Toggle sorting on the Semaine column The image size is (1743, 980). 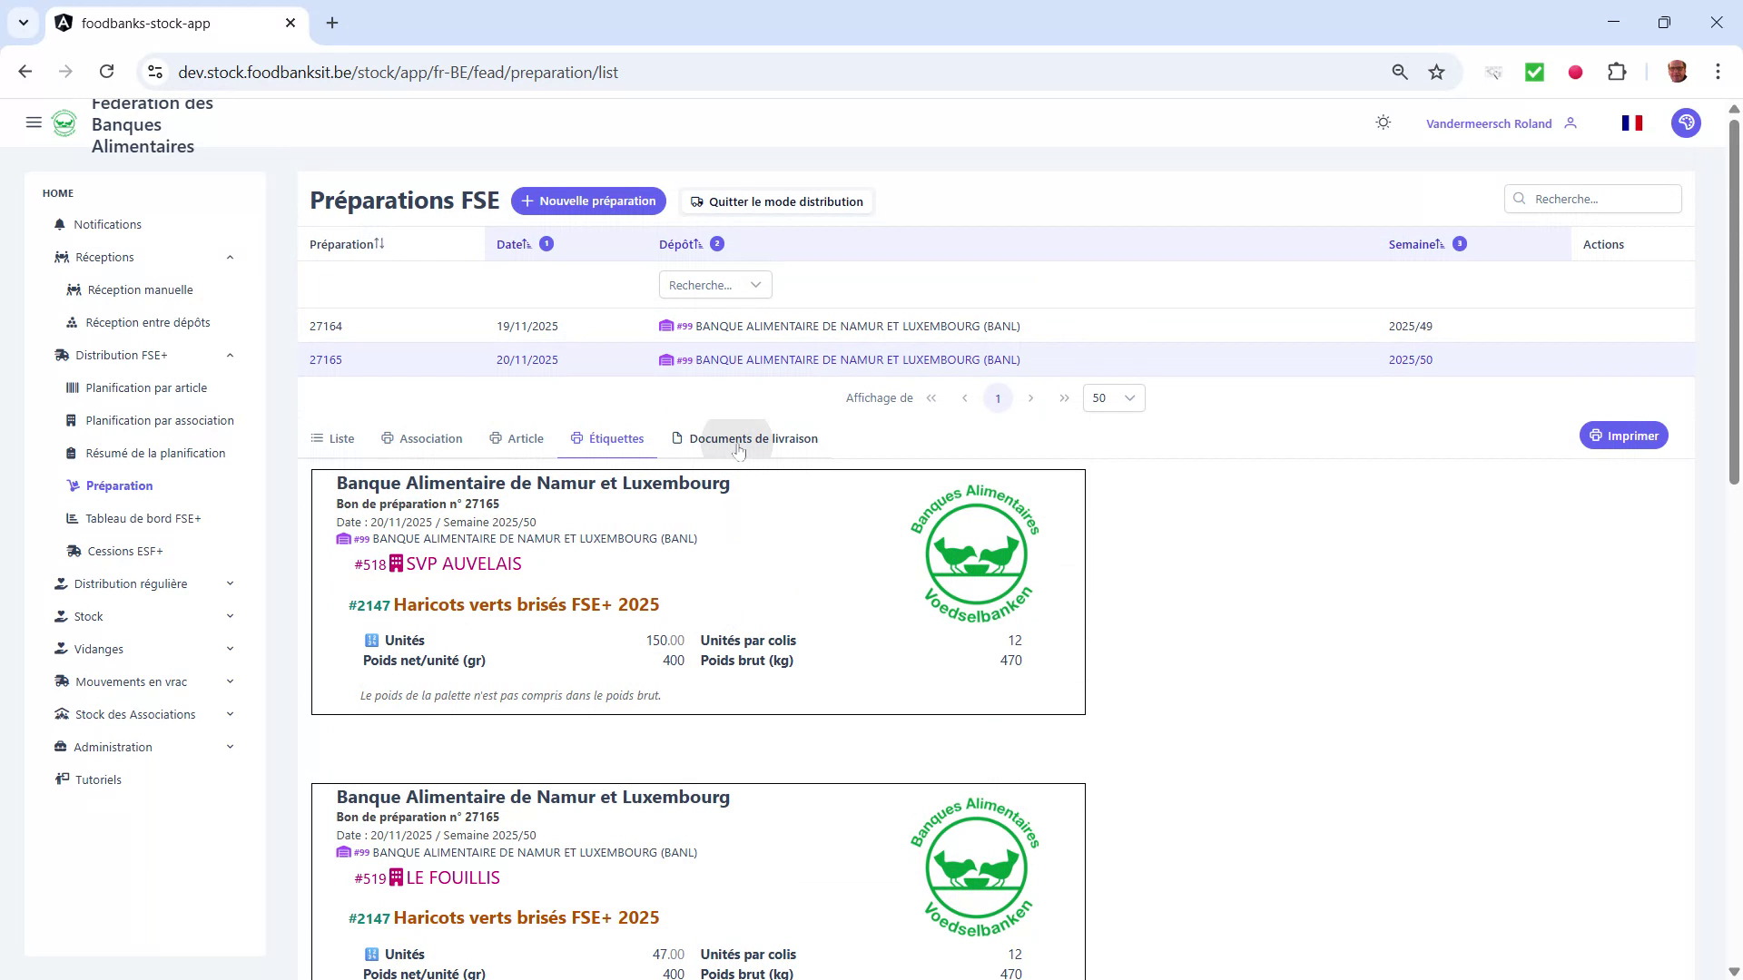tap(1439, 243)
